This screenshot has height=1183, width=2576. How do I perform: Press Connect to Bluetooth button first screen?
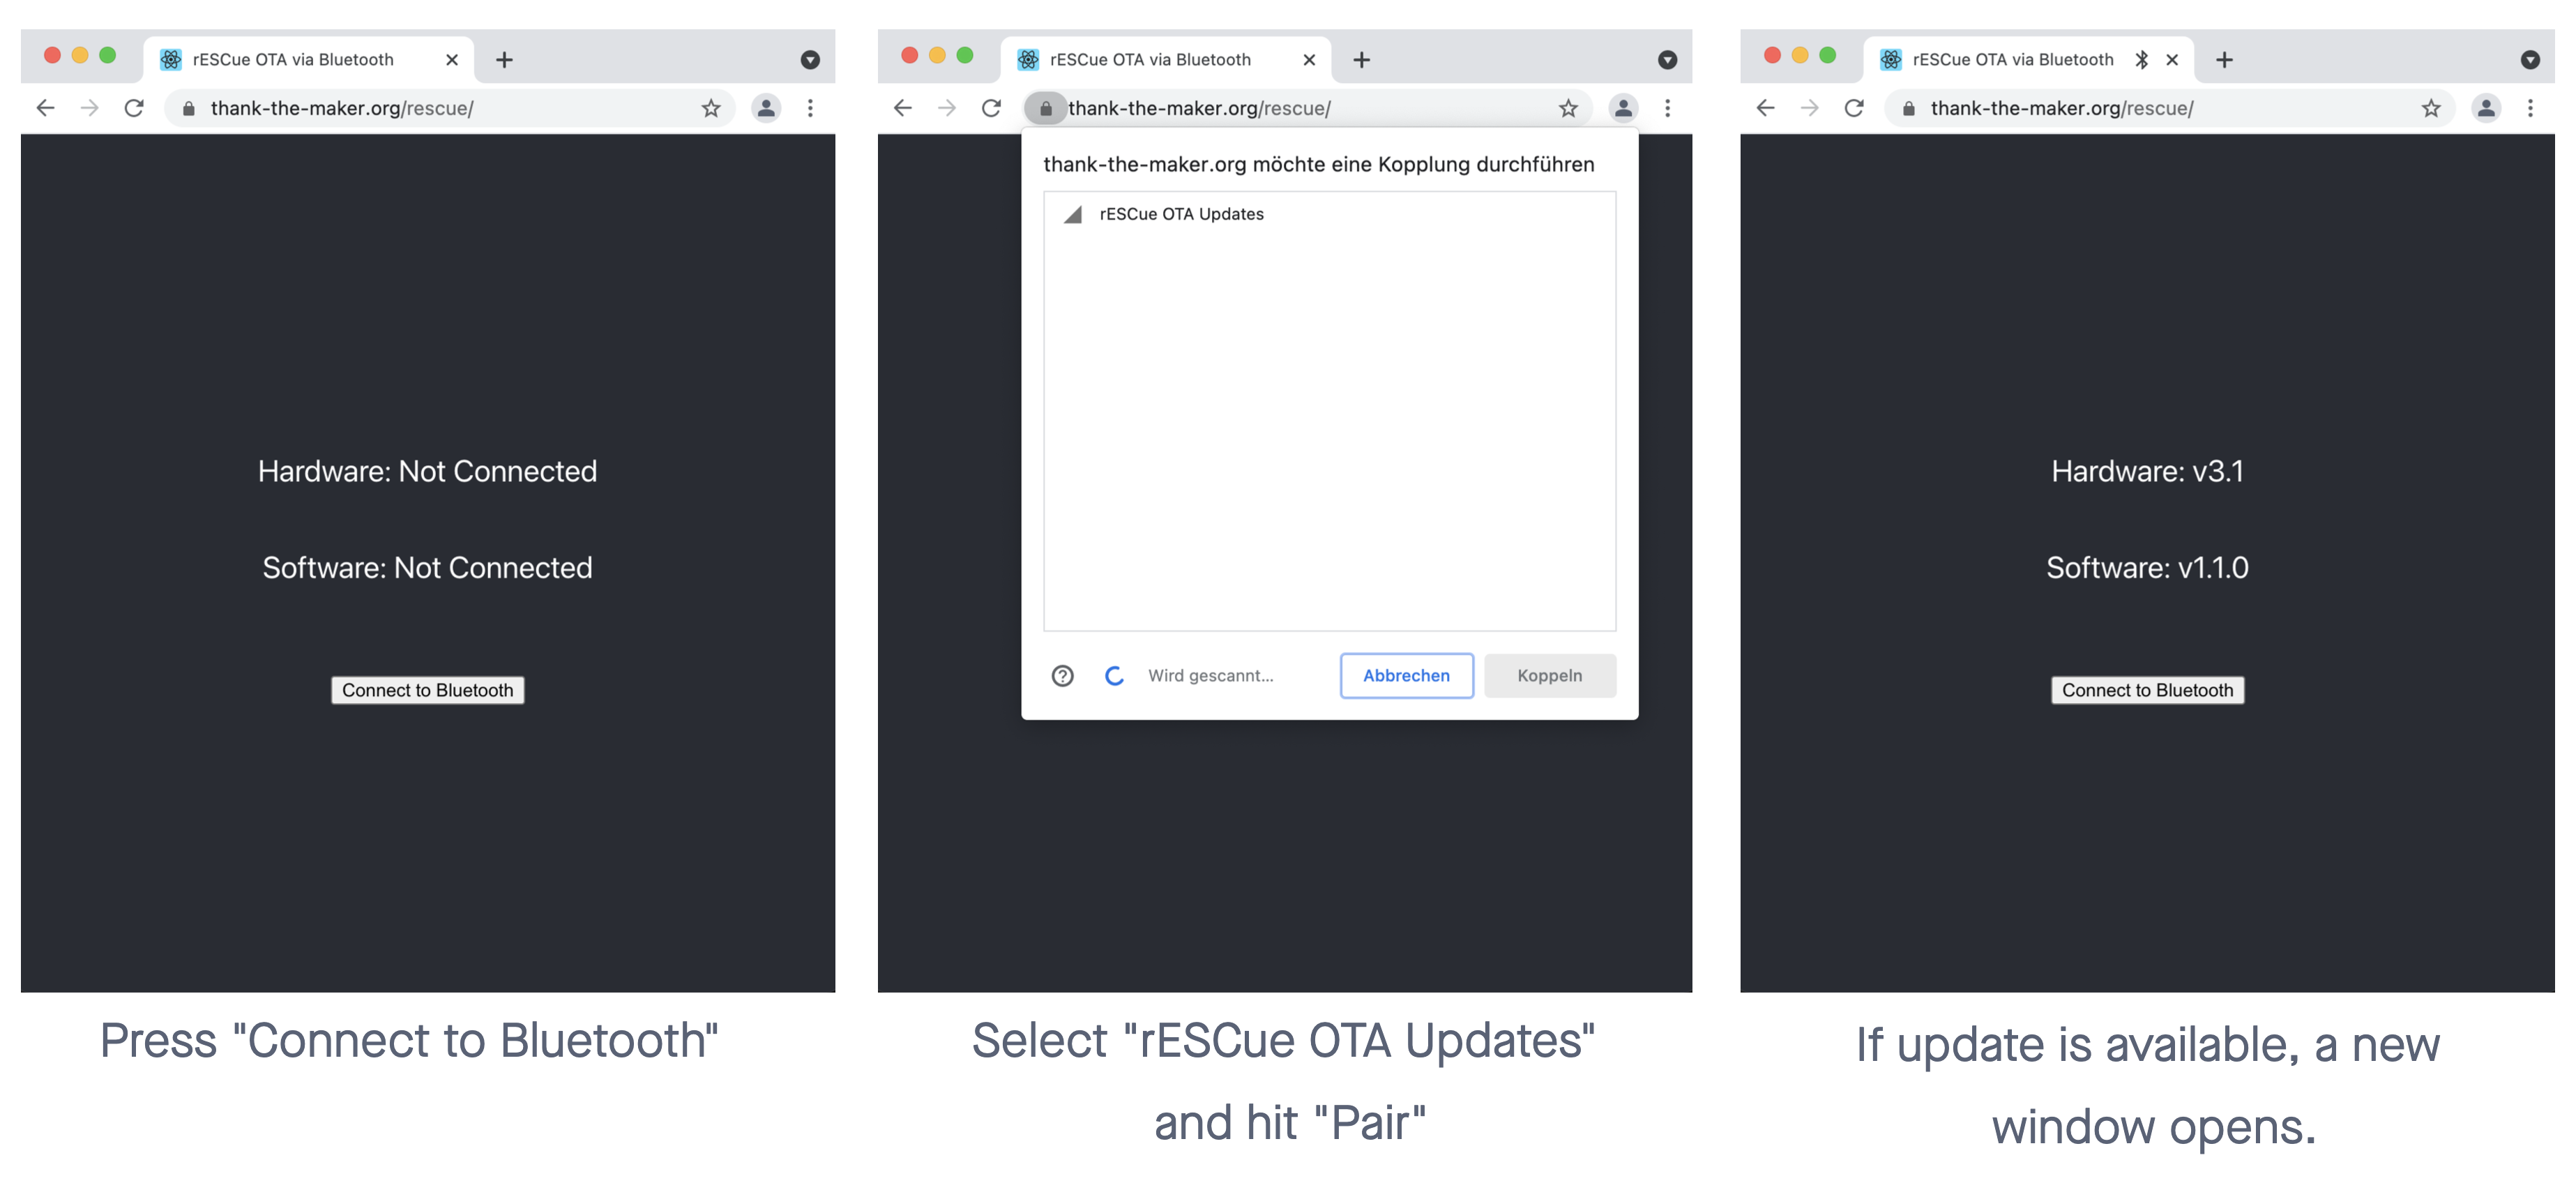(x=429, y=690)
